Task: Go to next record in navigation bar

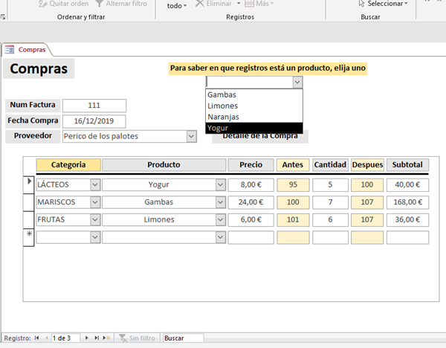Action: (x=87, y=338)
